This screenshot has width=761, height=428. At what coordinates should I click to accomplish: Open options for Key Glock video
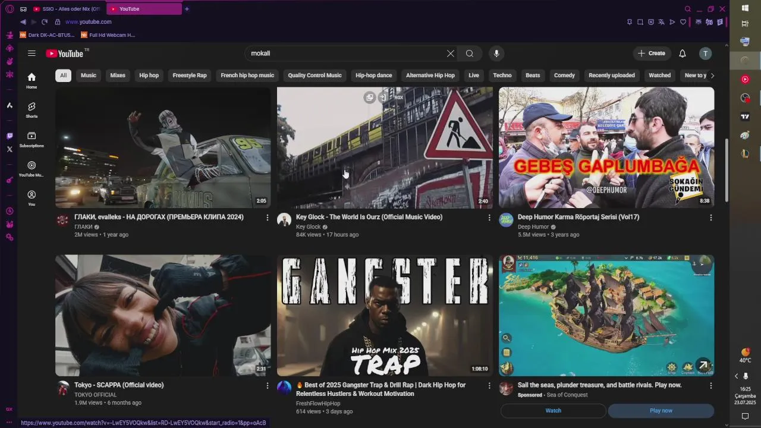489,218
